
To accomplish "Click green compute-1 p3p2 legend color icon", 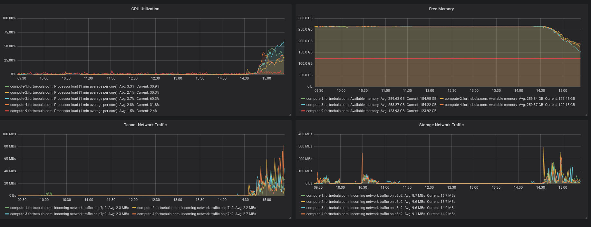I will (x=303, y=195).
